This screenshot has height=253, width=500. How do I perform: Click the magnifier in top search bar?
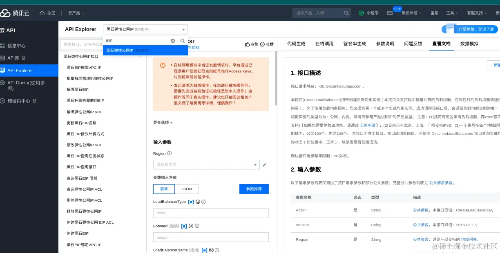pyautogui.click(x=346, y=13)
